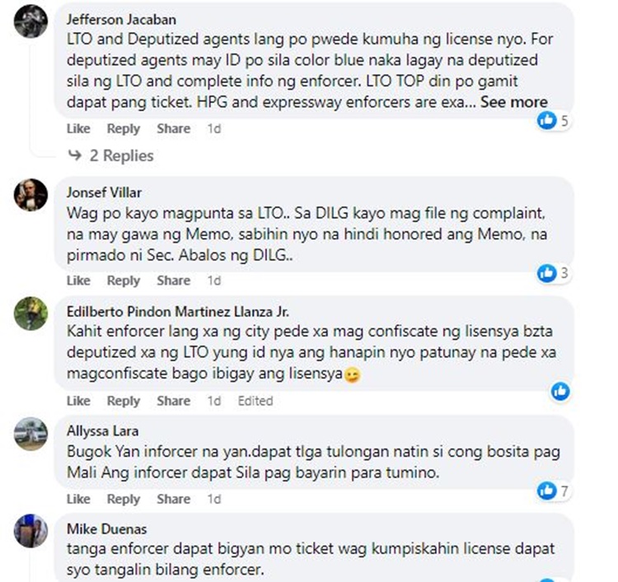Open reactions on Jonsef Villar's comment
The width and height of the screenshot is (618, 582).
554,272
